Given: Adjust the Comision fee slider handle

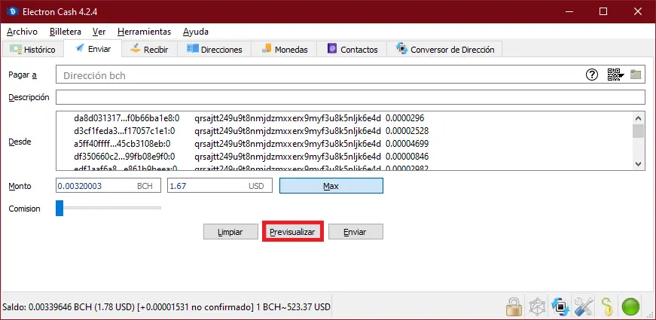Looking at the screenshot, I should point(59,208).
